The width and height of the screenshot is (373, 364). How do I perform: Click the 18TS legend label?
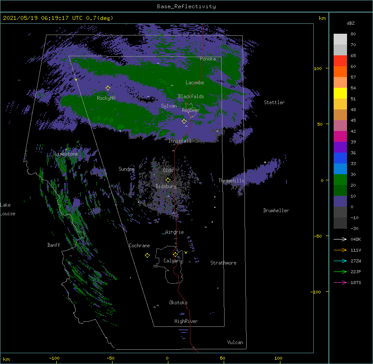pyautogui.click(x=356, y=282)
